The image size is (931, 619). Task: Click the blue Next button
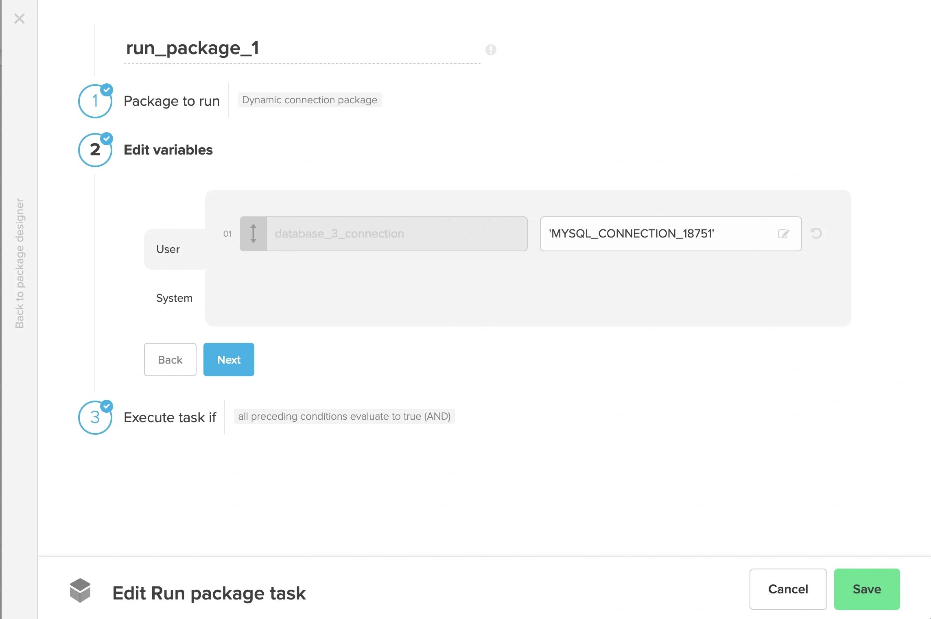pyautogui.click(x=229, y=360)
